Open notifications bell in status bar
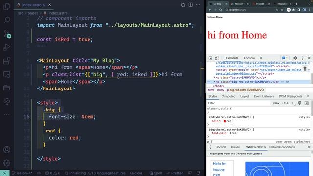The width and height of the screenshot is (313, 176). pyautogui.click(x=198, y=173)
